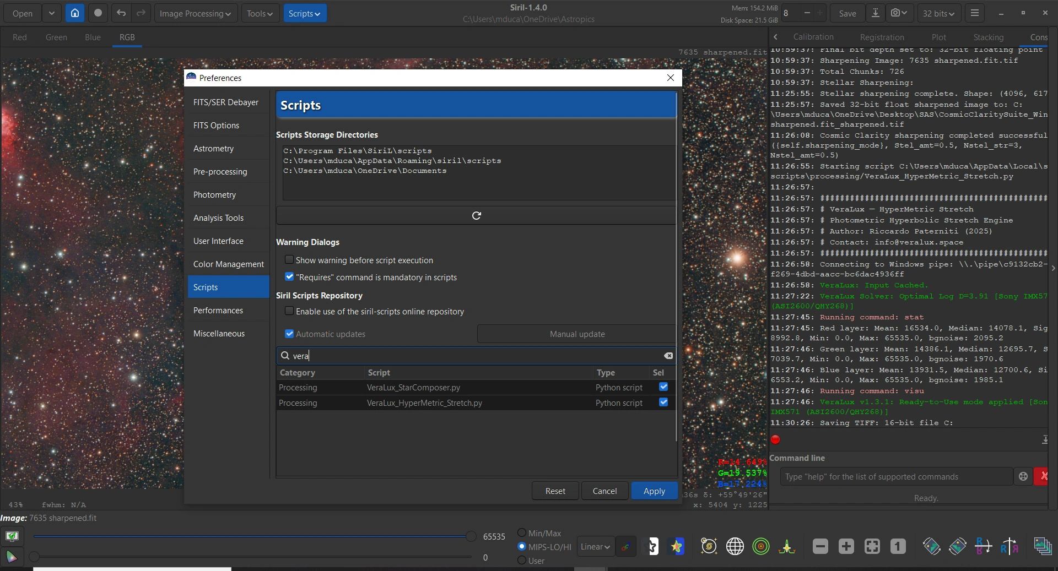Expand the Open recent files dropdown arrow
1058x571 pixels.
point(51,13)
